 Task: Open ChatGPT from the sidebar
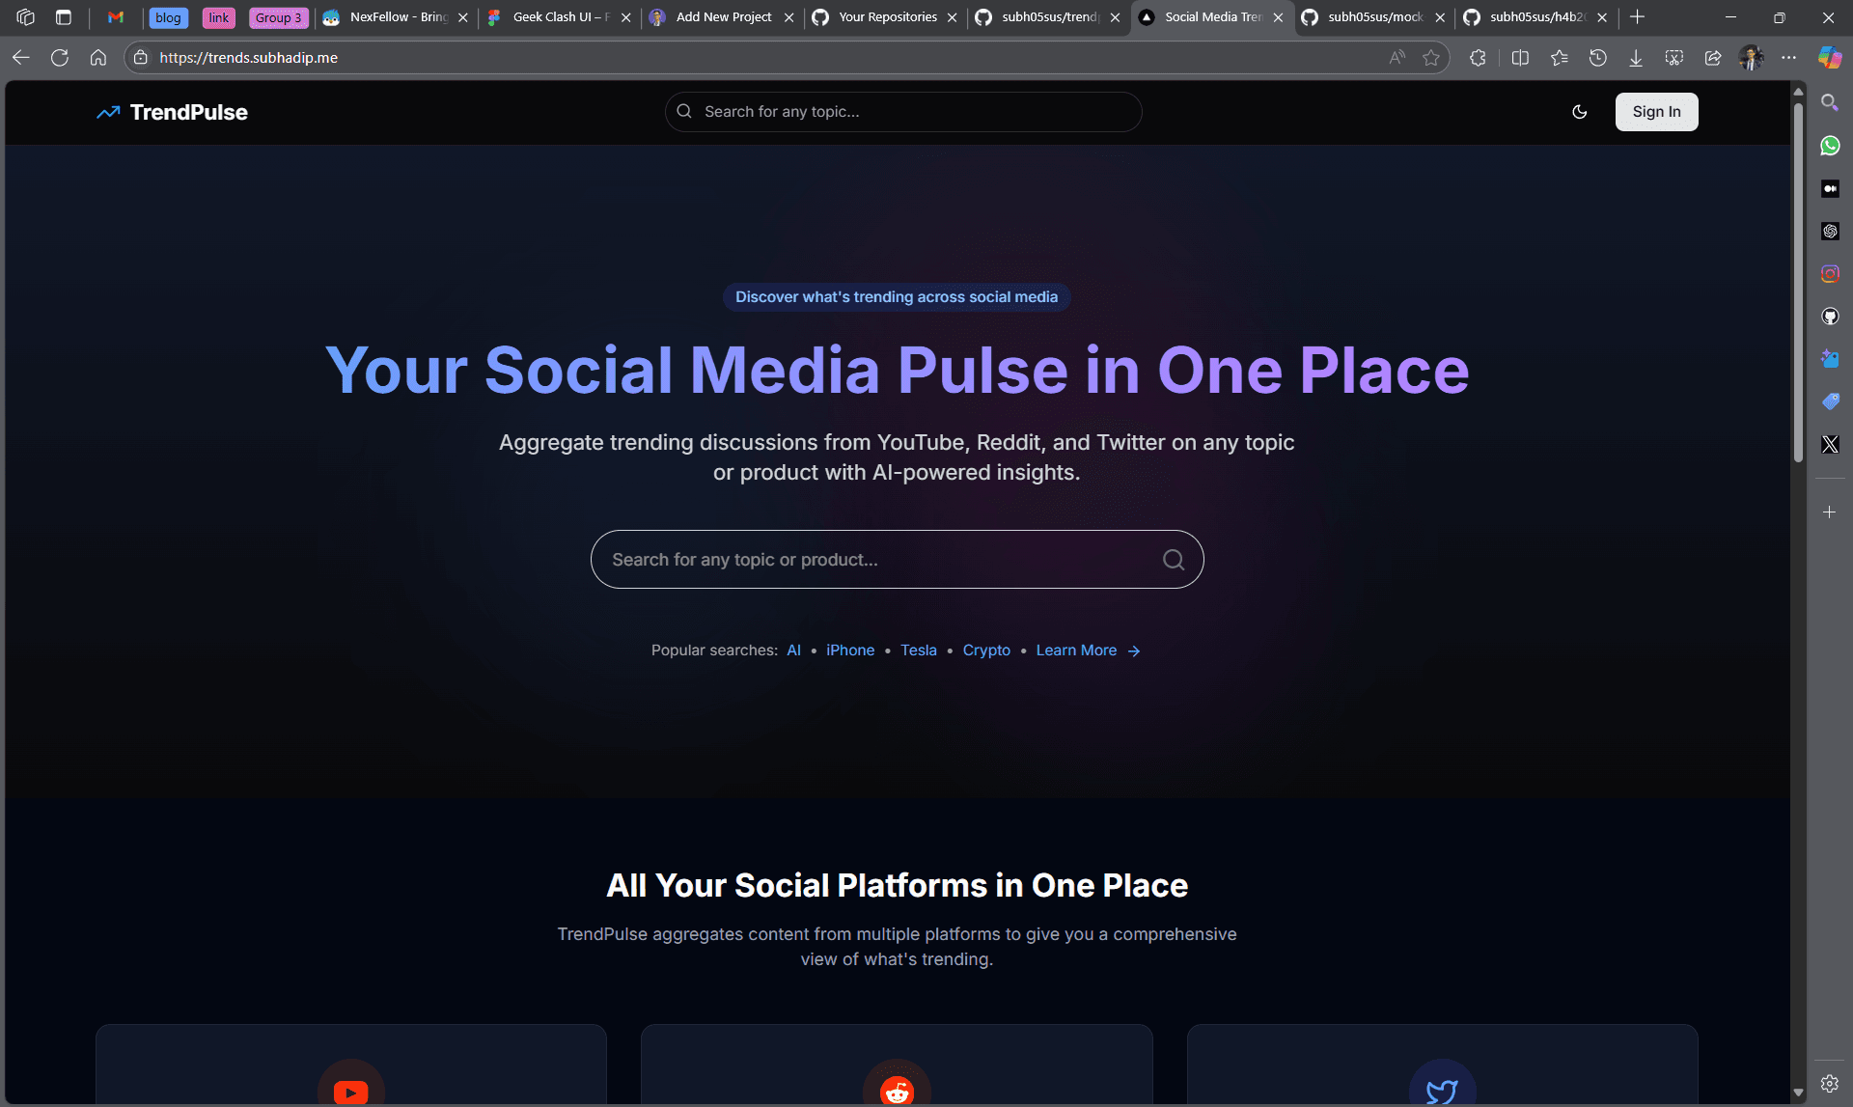[x=1830, y=231]
